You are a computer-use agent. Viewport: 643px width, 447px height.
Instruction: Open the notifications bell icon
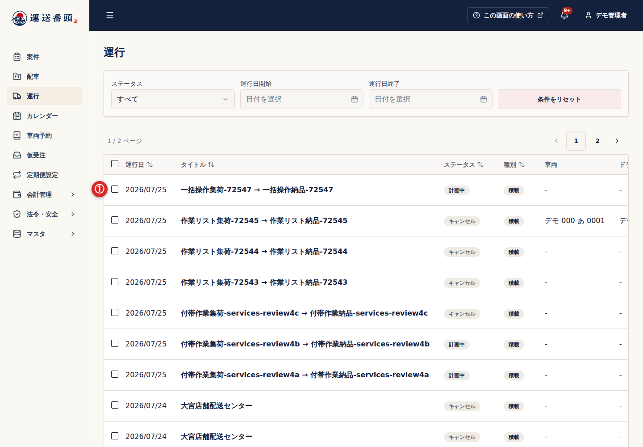564,15
